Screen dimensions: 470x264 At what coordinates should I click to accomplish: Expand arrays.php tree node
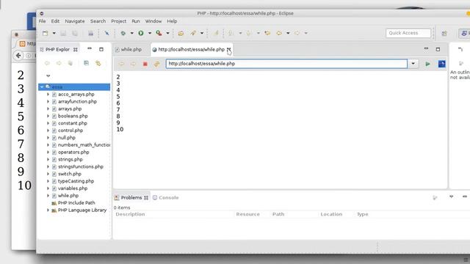(x=48, y=109)
